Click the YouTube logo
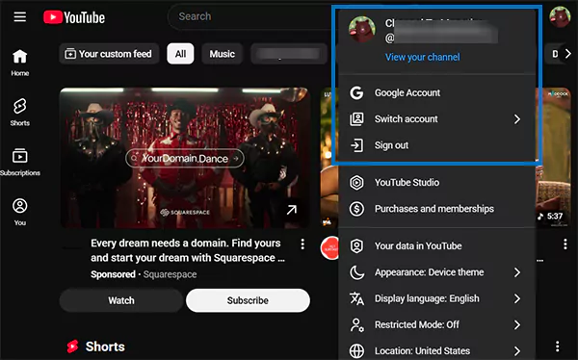 pos(74,17)
